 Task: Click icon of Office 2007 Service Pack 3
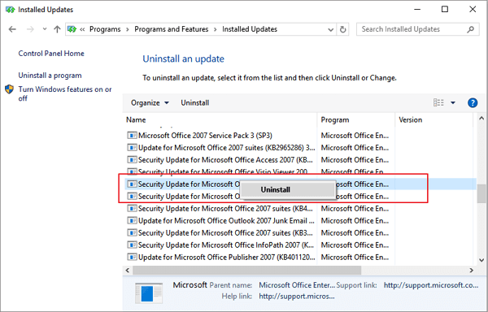(132, 136)
